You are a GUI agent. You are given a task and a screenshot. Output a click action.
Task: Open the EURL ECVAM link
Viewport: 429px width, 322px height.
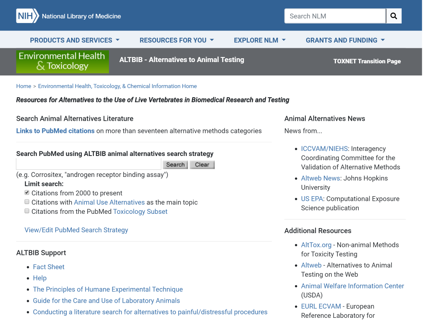pos(321,306)
